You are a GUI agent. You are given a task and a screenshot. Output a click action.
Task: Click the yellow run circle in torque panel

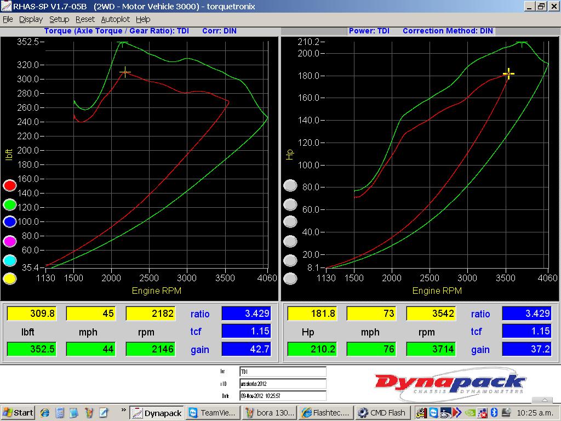(10, 278)
